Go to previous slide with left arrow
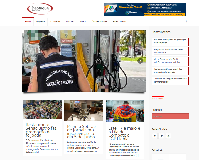The height and width of the screenshot is (160, 199). [x=27, y=60]
